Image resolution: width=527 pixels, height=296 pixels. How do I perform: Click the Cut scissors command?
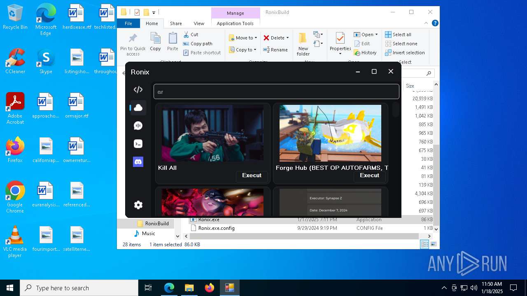pyautogui.click(x=191, y=35)
